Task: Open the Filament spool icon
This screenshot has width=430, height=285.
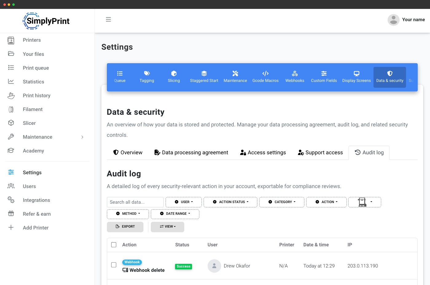Action: click(x=11, y=109)
